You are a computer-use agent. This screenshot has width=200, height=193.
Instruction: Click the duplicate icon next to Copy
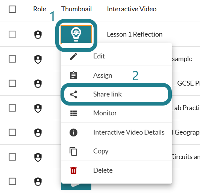point(73,151)
